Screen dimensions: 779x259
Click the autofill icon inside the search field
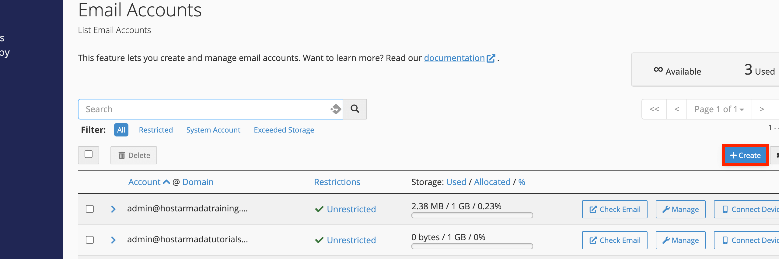tap(336, 109)
